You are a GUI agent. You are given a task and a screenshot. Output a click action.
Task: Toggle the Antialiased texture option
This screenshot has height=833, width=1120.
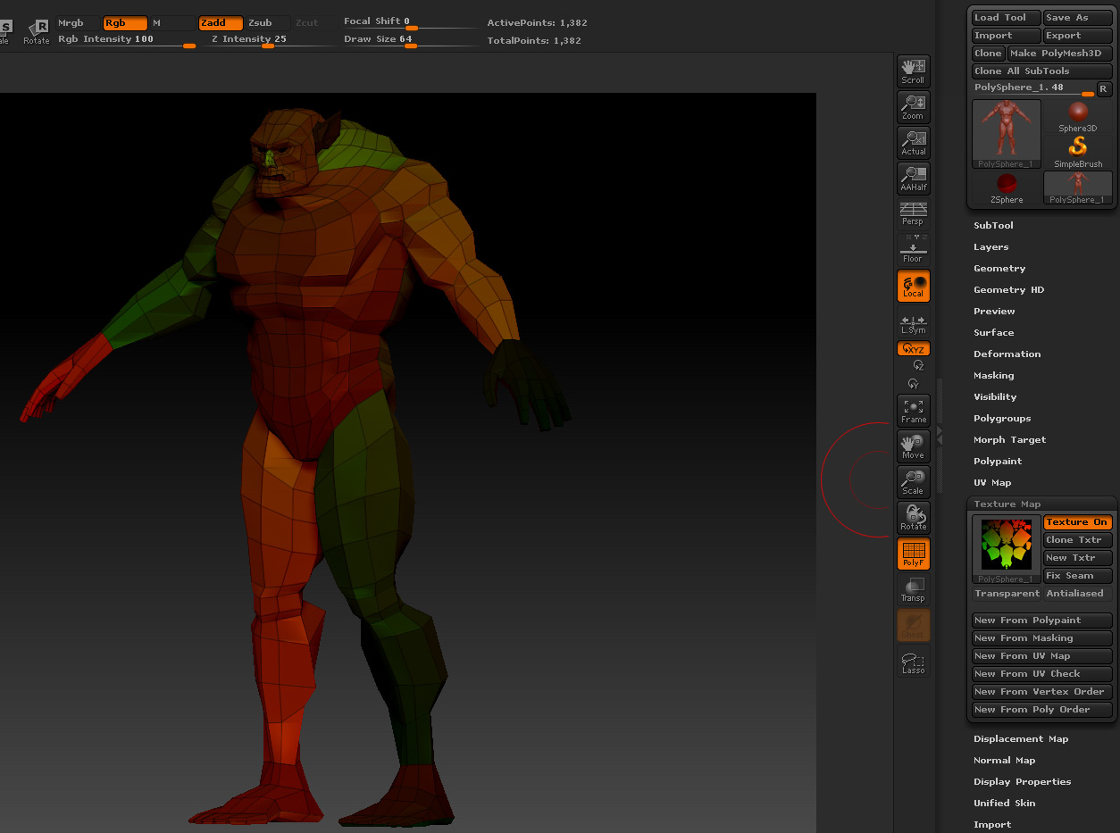1077,594
